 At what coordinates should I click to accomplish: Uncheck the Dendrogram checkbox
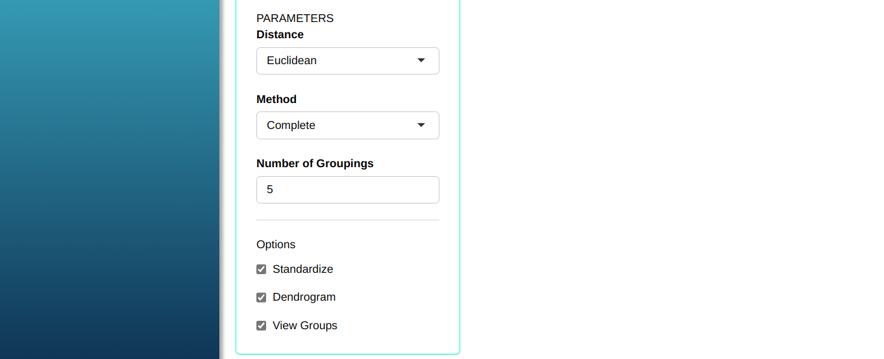[x=262, y=297]
